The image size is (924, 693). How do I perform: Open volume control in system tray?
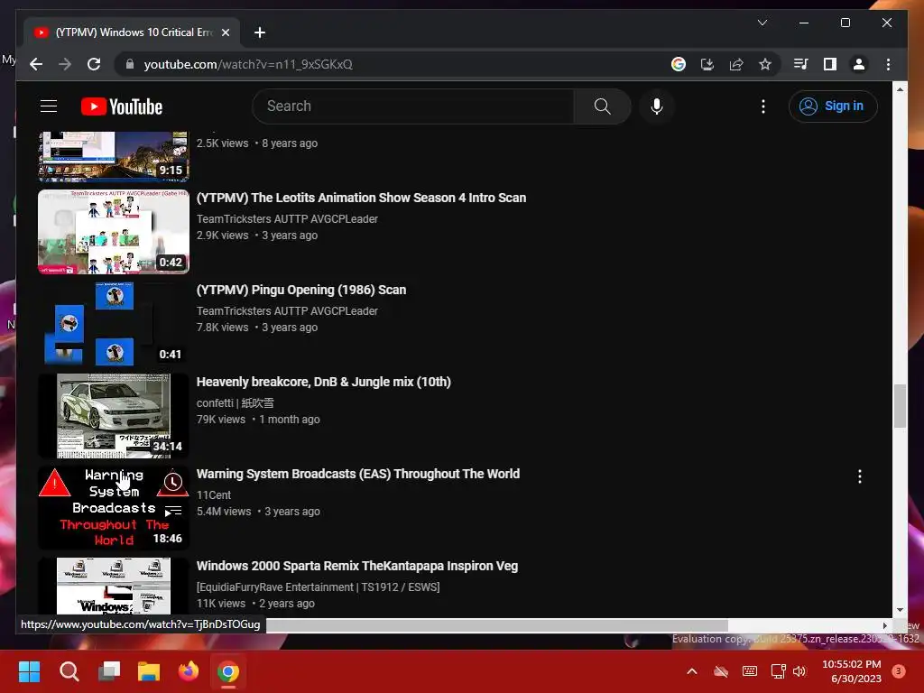[x=799, y=671]
